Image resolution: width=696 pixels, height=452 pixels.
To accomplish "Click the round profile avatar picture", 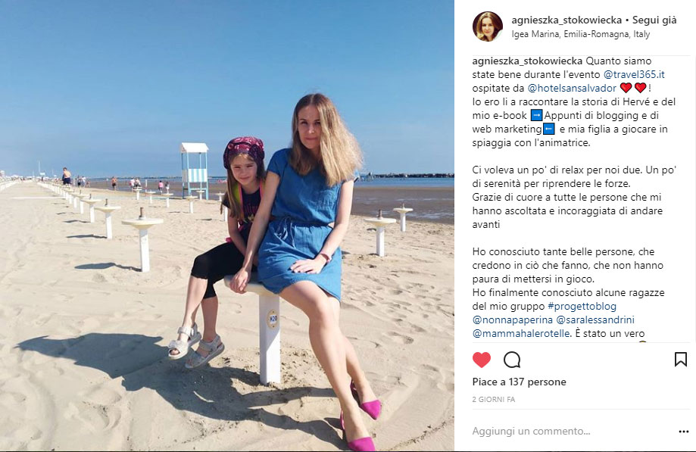I will [x=488, y=26].
